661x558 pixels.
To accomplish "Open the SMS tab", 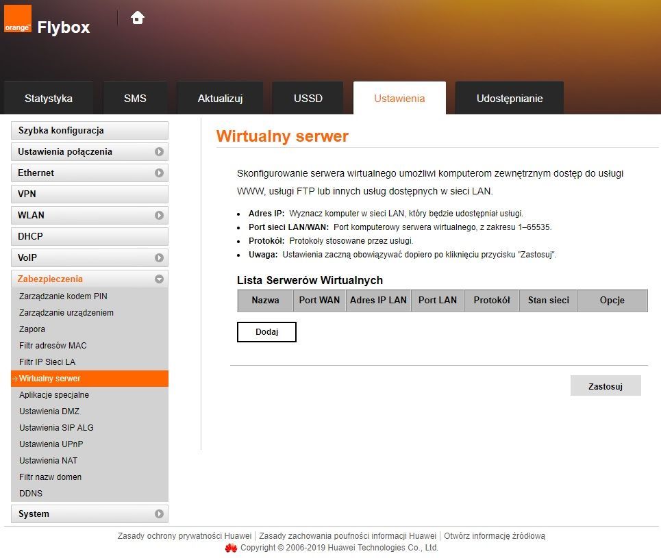I will pyautogui.click(x=135, y=99).
